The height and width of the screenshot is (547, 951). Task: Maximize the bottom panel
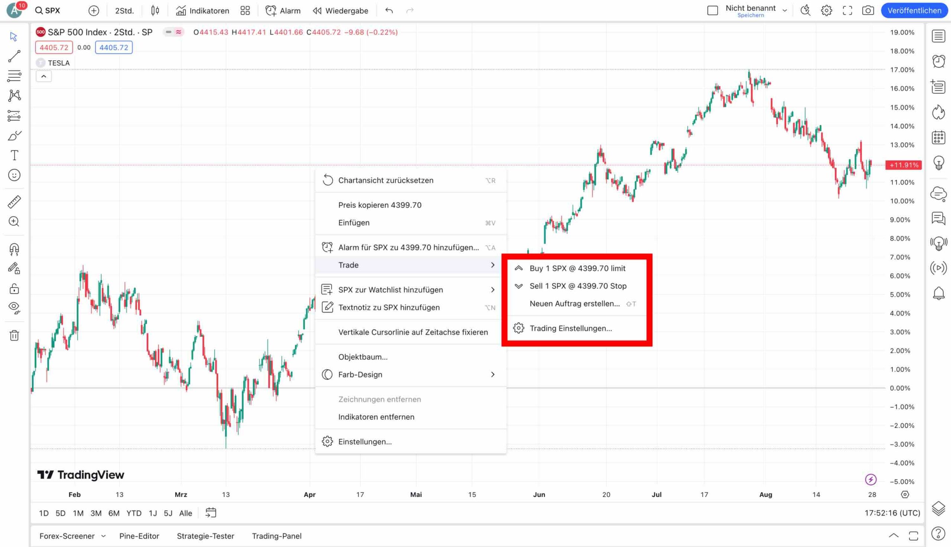tap(913, 535)
